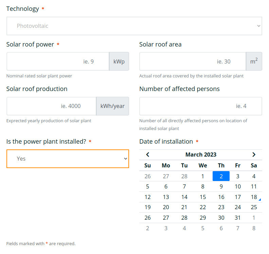This screenshot has width=269, height=254.
Task: Expand the power plant installed dropdown
Action: (68, 159)
